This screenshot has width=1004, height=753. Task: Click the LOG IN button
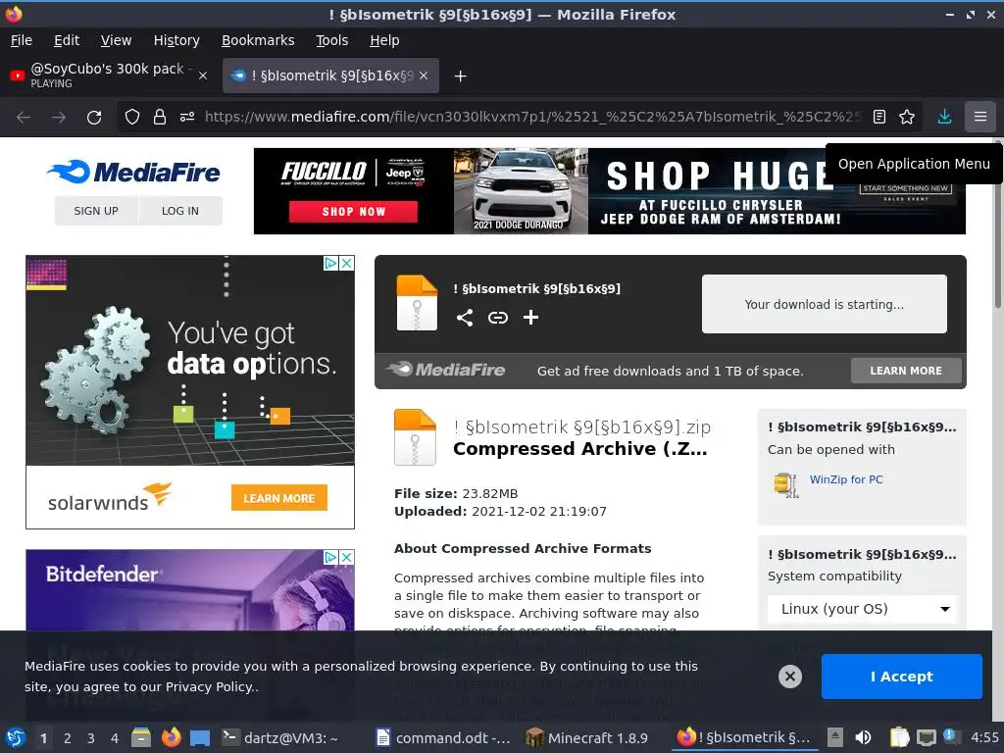180,211
